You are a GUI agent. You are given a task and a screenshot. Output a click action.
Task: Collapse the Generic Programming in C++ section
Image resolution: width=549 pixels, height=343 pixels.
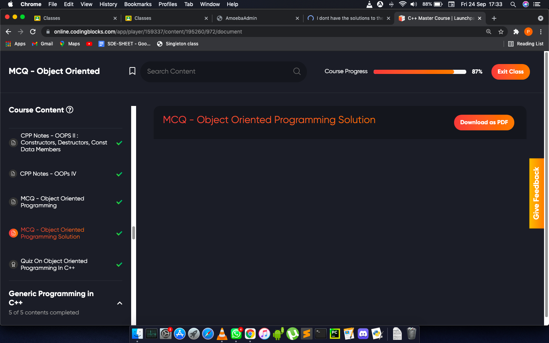[x=119, y=303]
